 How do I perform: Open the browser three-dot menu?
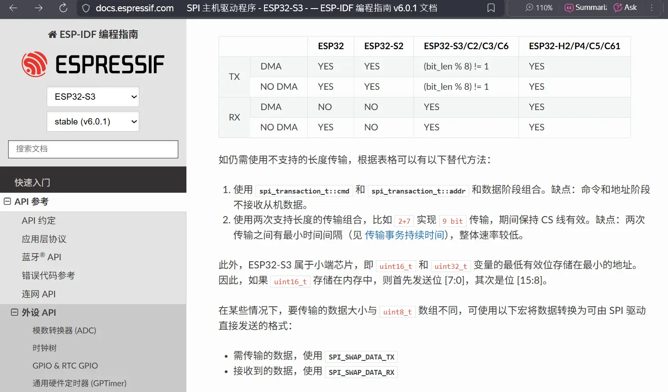[x=652, y=8]
